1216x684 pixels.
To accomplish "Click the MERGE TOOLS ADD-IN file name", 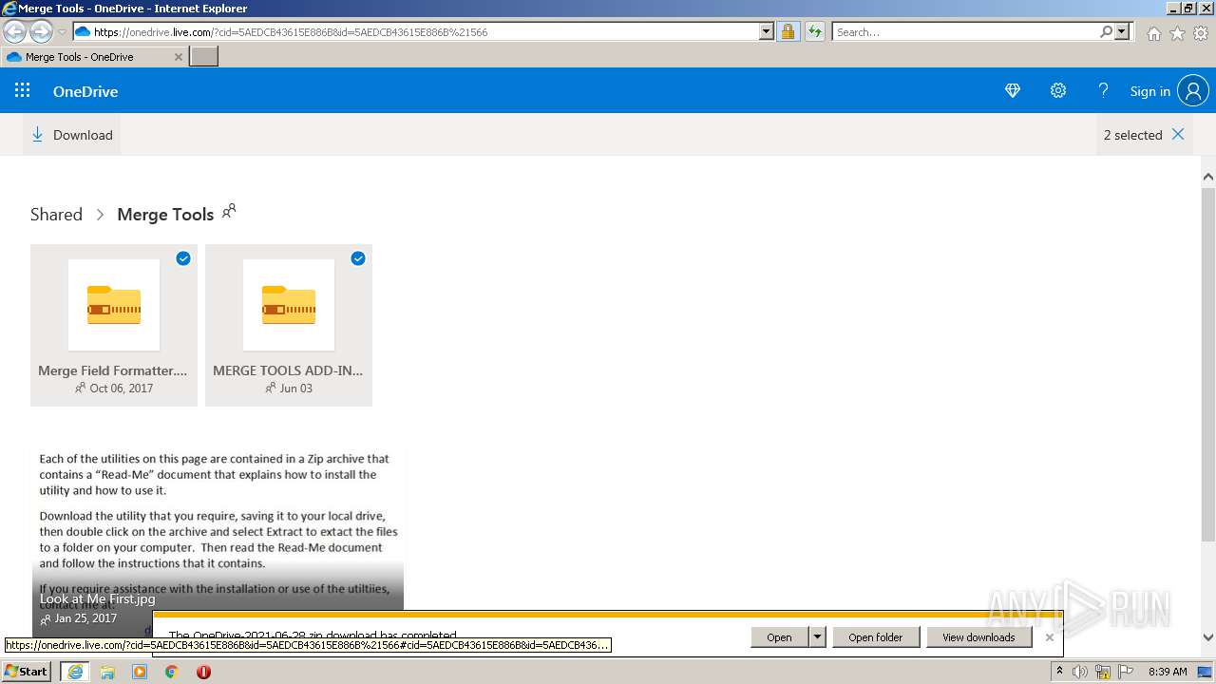I will 288,370.
